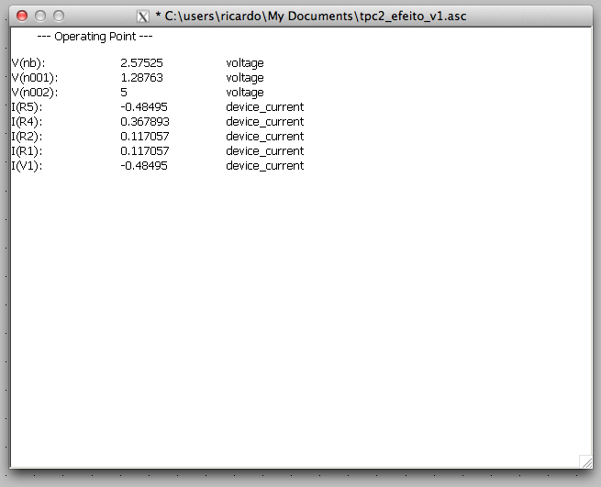Click the value 5 for V(n002)
Image resolution: width=601 pixels, height=487 pixels.
coord(124,93)
